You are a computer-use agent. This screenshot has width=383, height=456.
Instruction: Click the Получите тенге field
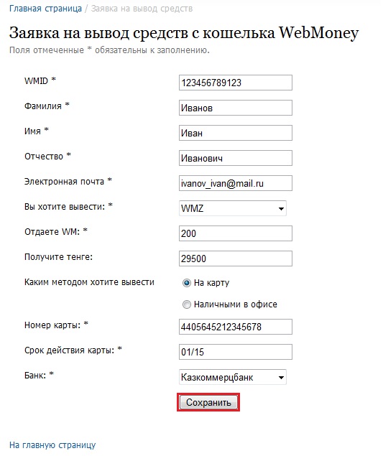click(236, 259)
